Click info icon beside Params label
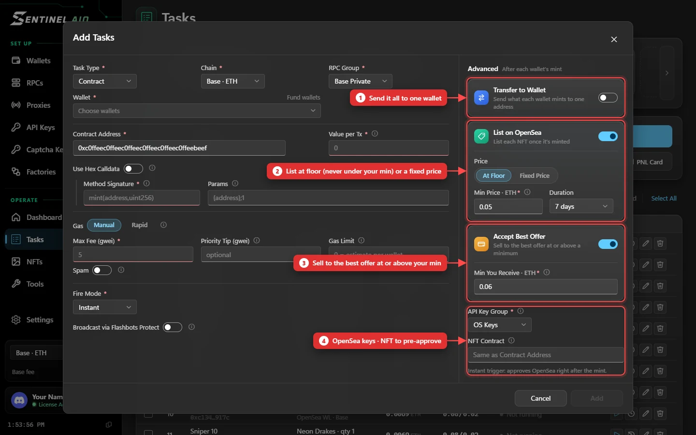 (235, 184)
